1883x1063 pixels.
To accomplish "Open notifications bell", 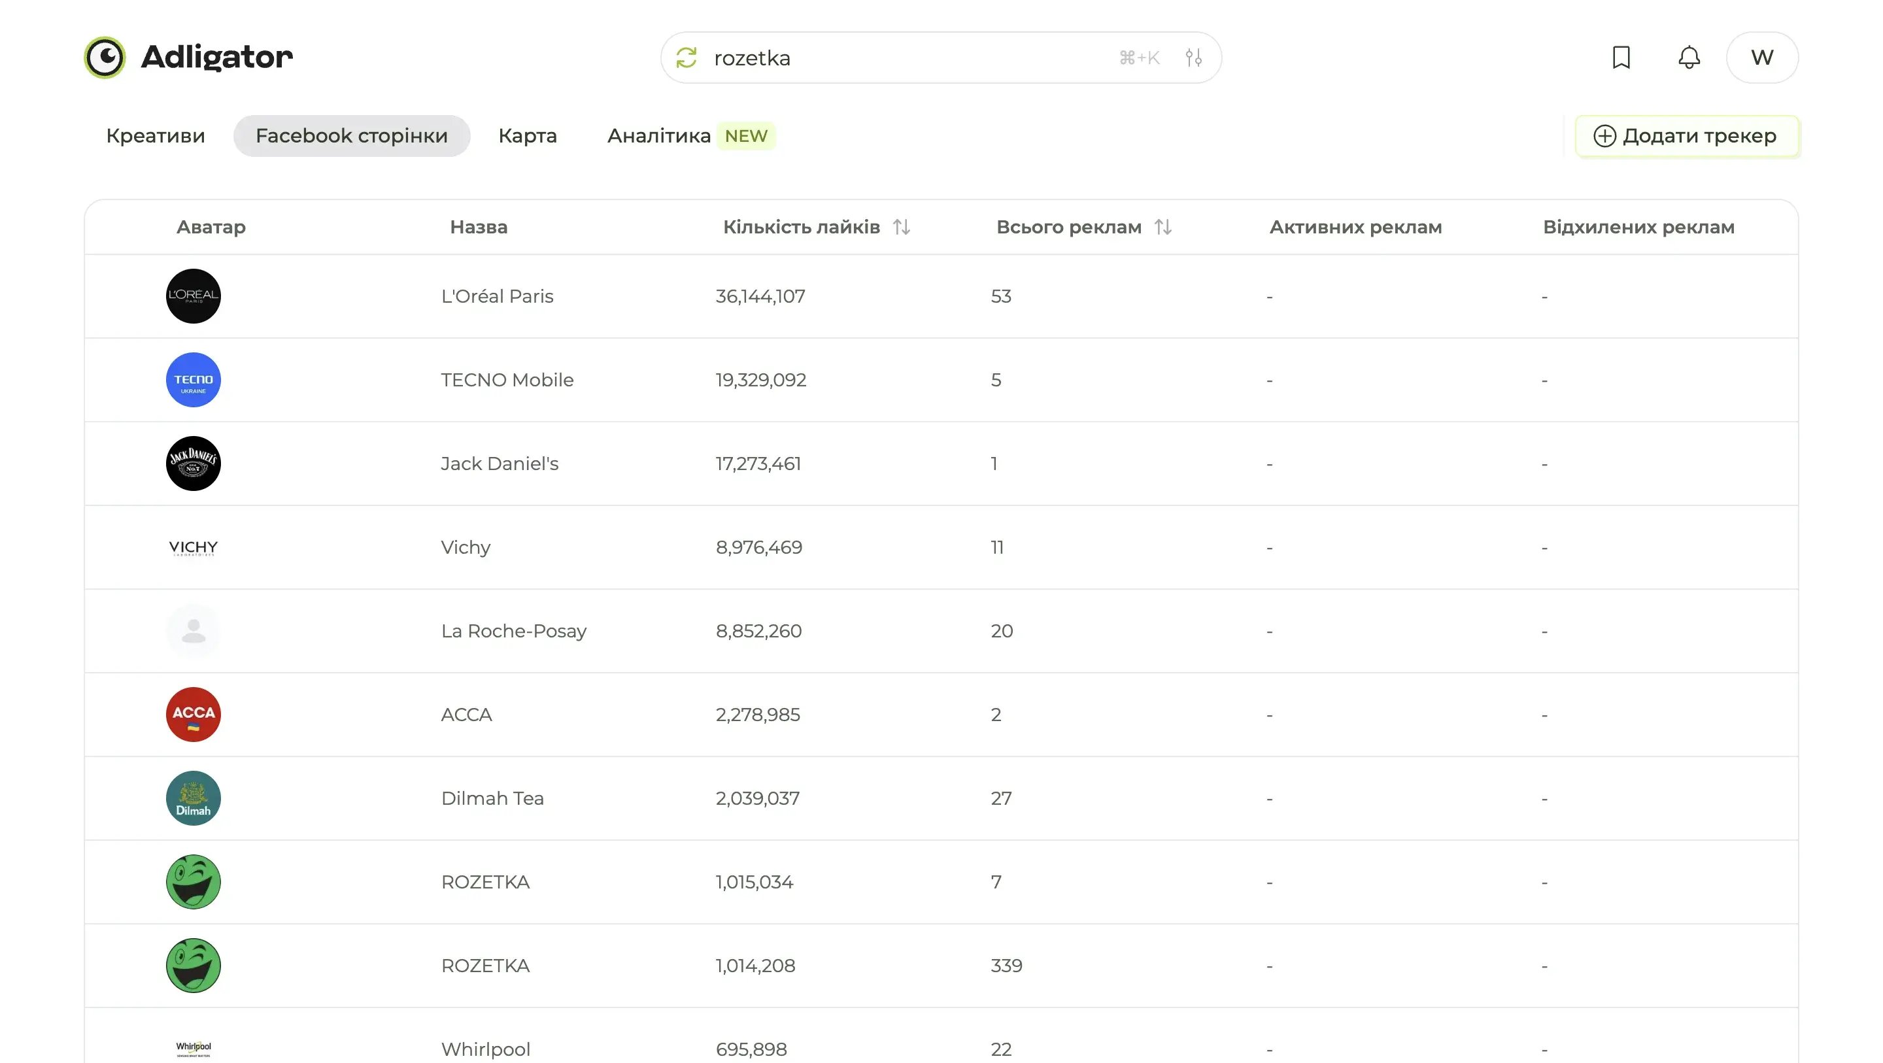I will (x=1689, y=57).
